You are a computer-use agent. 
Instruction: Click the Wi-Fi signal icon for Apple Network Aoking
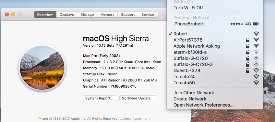click(x=256, y=46)
